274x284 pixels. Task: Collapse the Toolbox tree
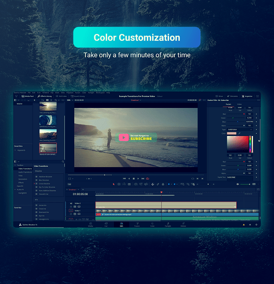[x=15, y=165]
